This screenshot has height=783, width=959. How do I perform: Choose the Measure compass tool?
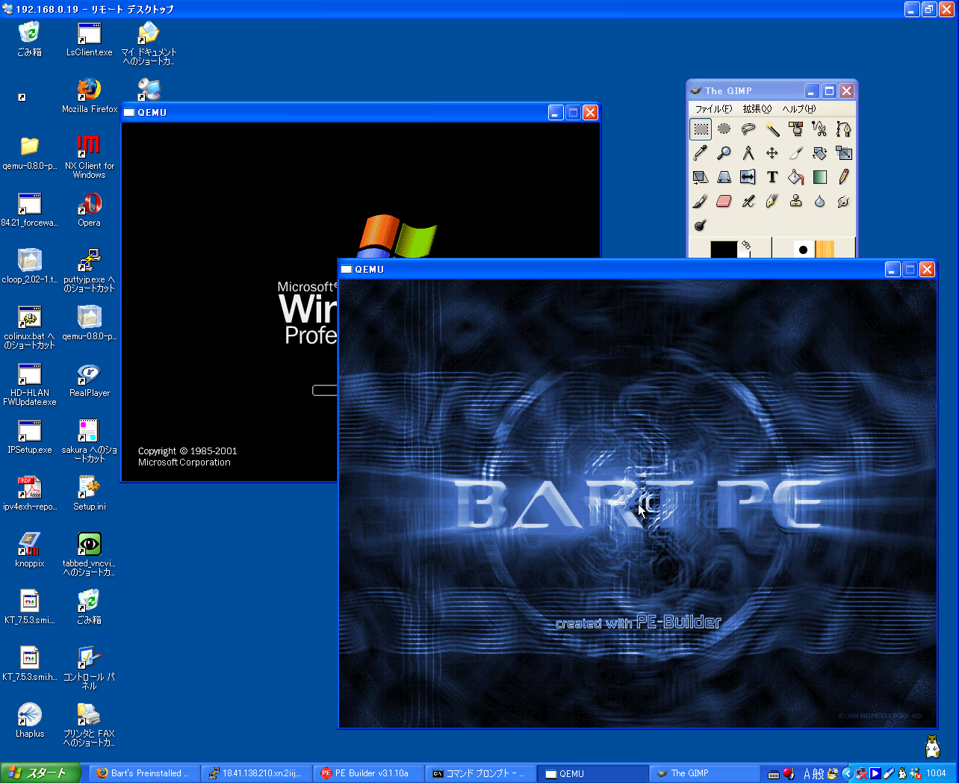pos(748,153)
